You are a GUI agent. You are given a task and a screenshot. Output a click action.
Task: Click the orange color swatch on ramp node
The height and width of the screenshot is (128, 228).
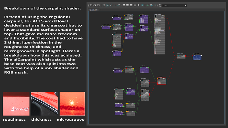(128, 112)
